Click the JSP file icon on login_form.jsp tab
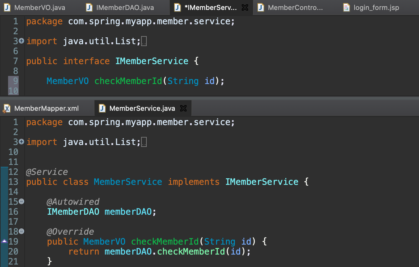This screenshot has width=419, height=267. tap(346, 7)
